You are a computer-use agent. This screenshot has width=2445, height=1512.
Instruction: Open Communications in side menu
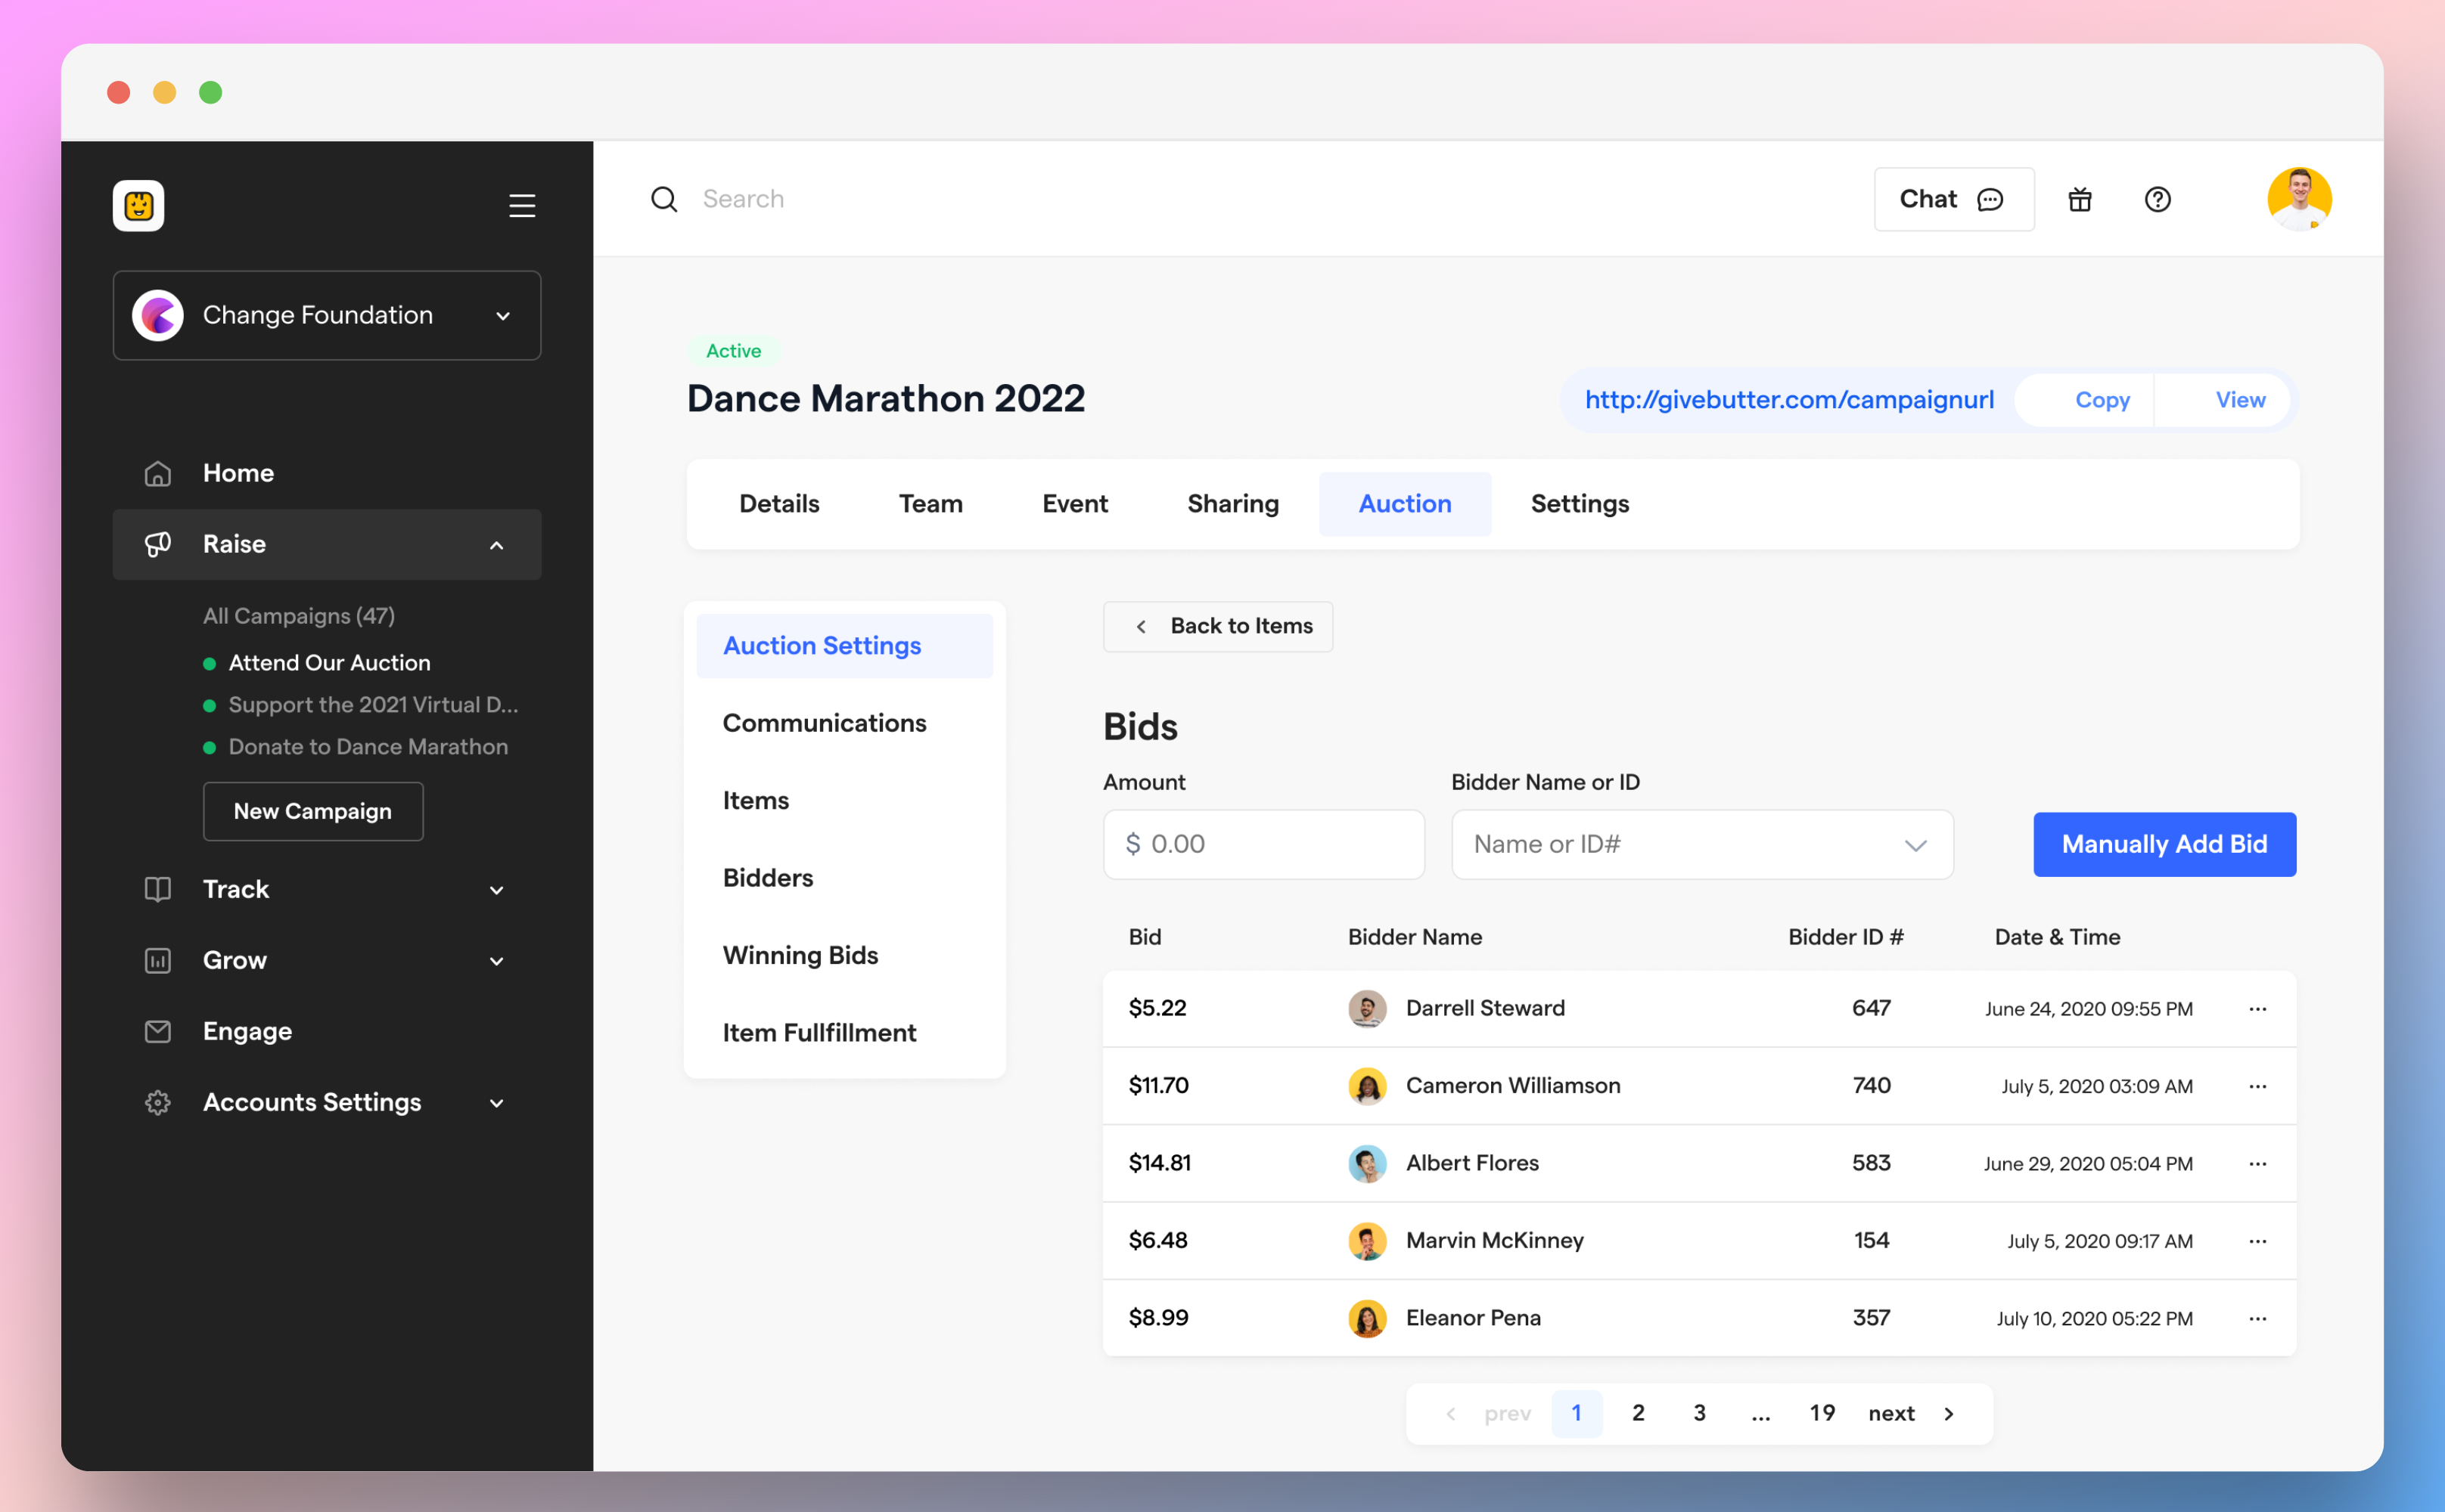(x=844, y=723)
